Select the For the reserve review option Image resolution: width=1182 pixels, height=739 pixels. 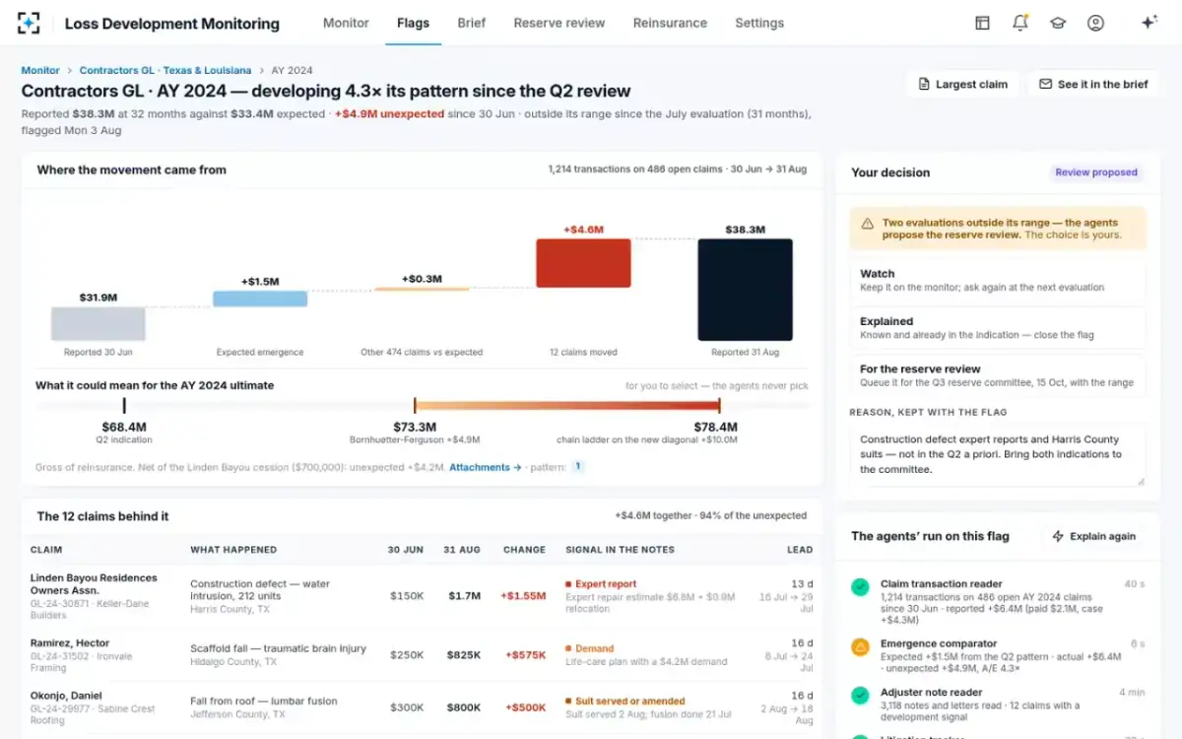(x=997, y=375)
